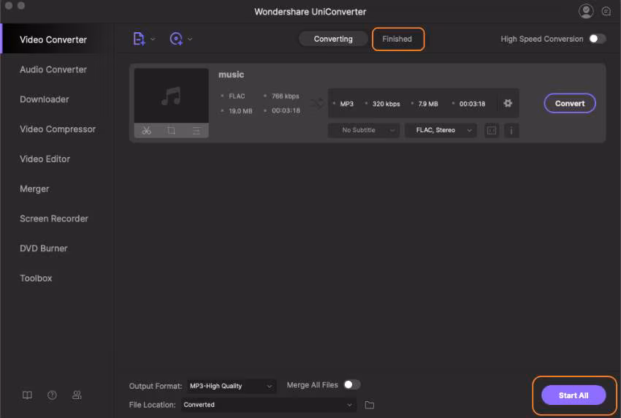The image size is (621, 418).
Task: Click the 7.9 MB output size
Action: 428,104
